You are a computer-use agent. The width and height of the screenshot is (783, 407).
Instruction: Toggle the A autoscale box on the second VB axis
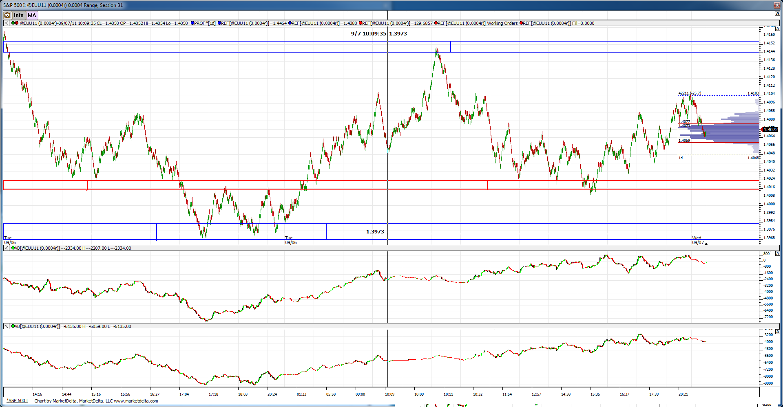(x=777, y=332)
